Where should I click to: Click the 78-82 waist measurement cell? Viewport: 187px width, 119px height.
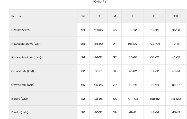click(133, 71)
